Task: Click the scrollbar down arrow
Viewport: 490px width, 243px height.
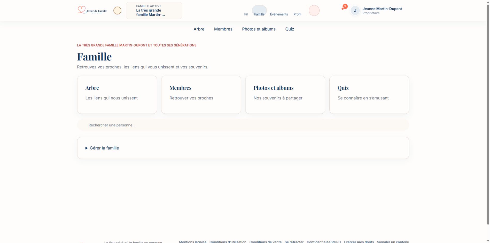Action: pos(488,241)
